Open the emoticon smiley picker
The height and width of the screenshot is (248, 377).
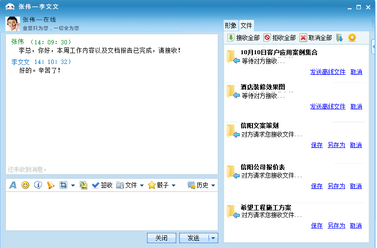(25, 185)
